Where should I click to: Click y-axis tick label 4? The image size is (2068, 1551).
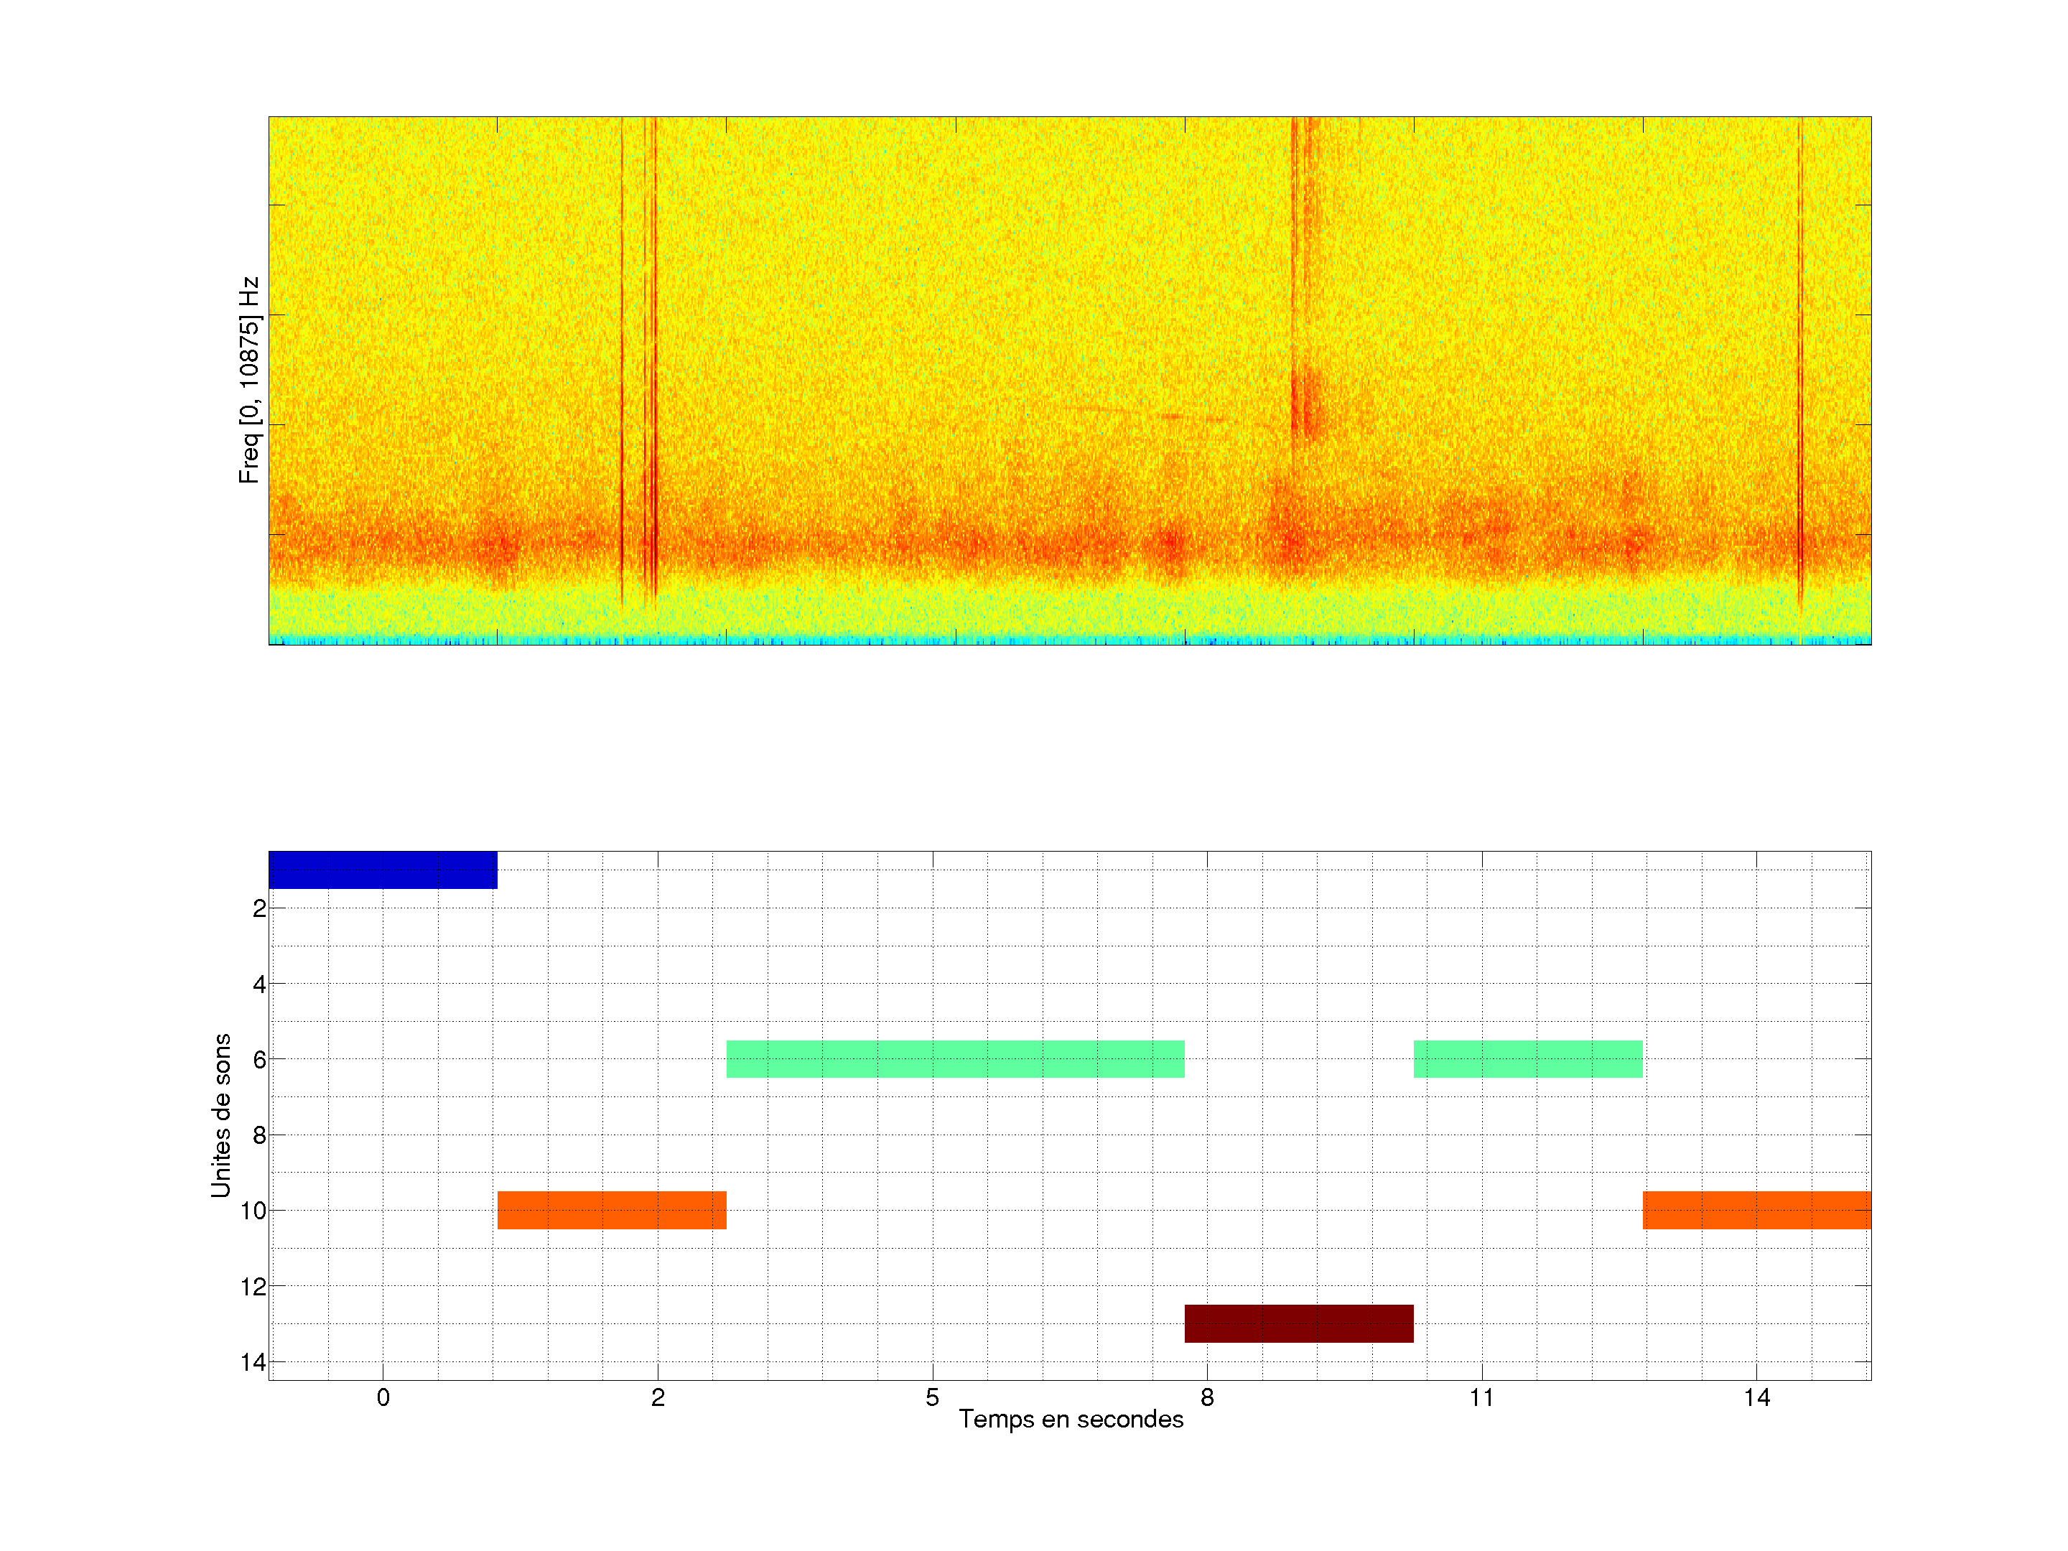(259, 984)
